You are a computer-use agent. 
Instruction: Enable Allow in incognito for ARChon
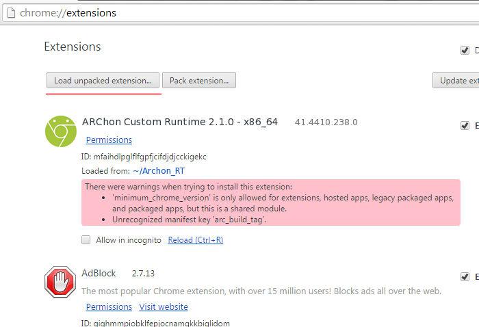[x=86, y=240]
